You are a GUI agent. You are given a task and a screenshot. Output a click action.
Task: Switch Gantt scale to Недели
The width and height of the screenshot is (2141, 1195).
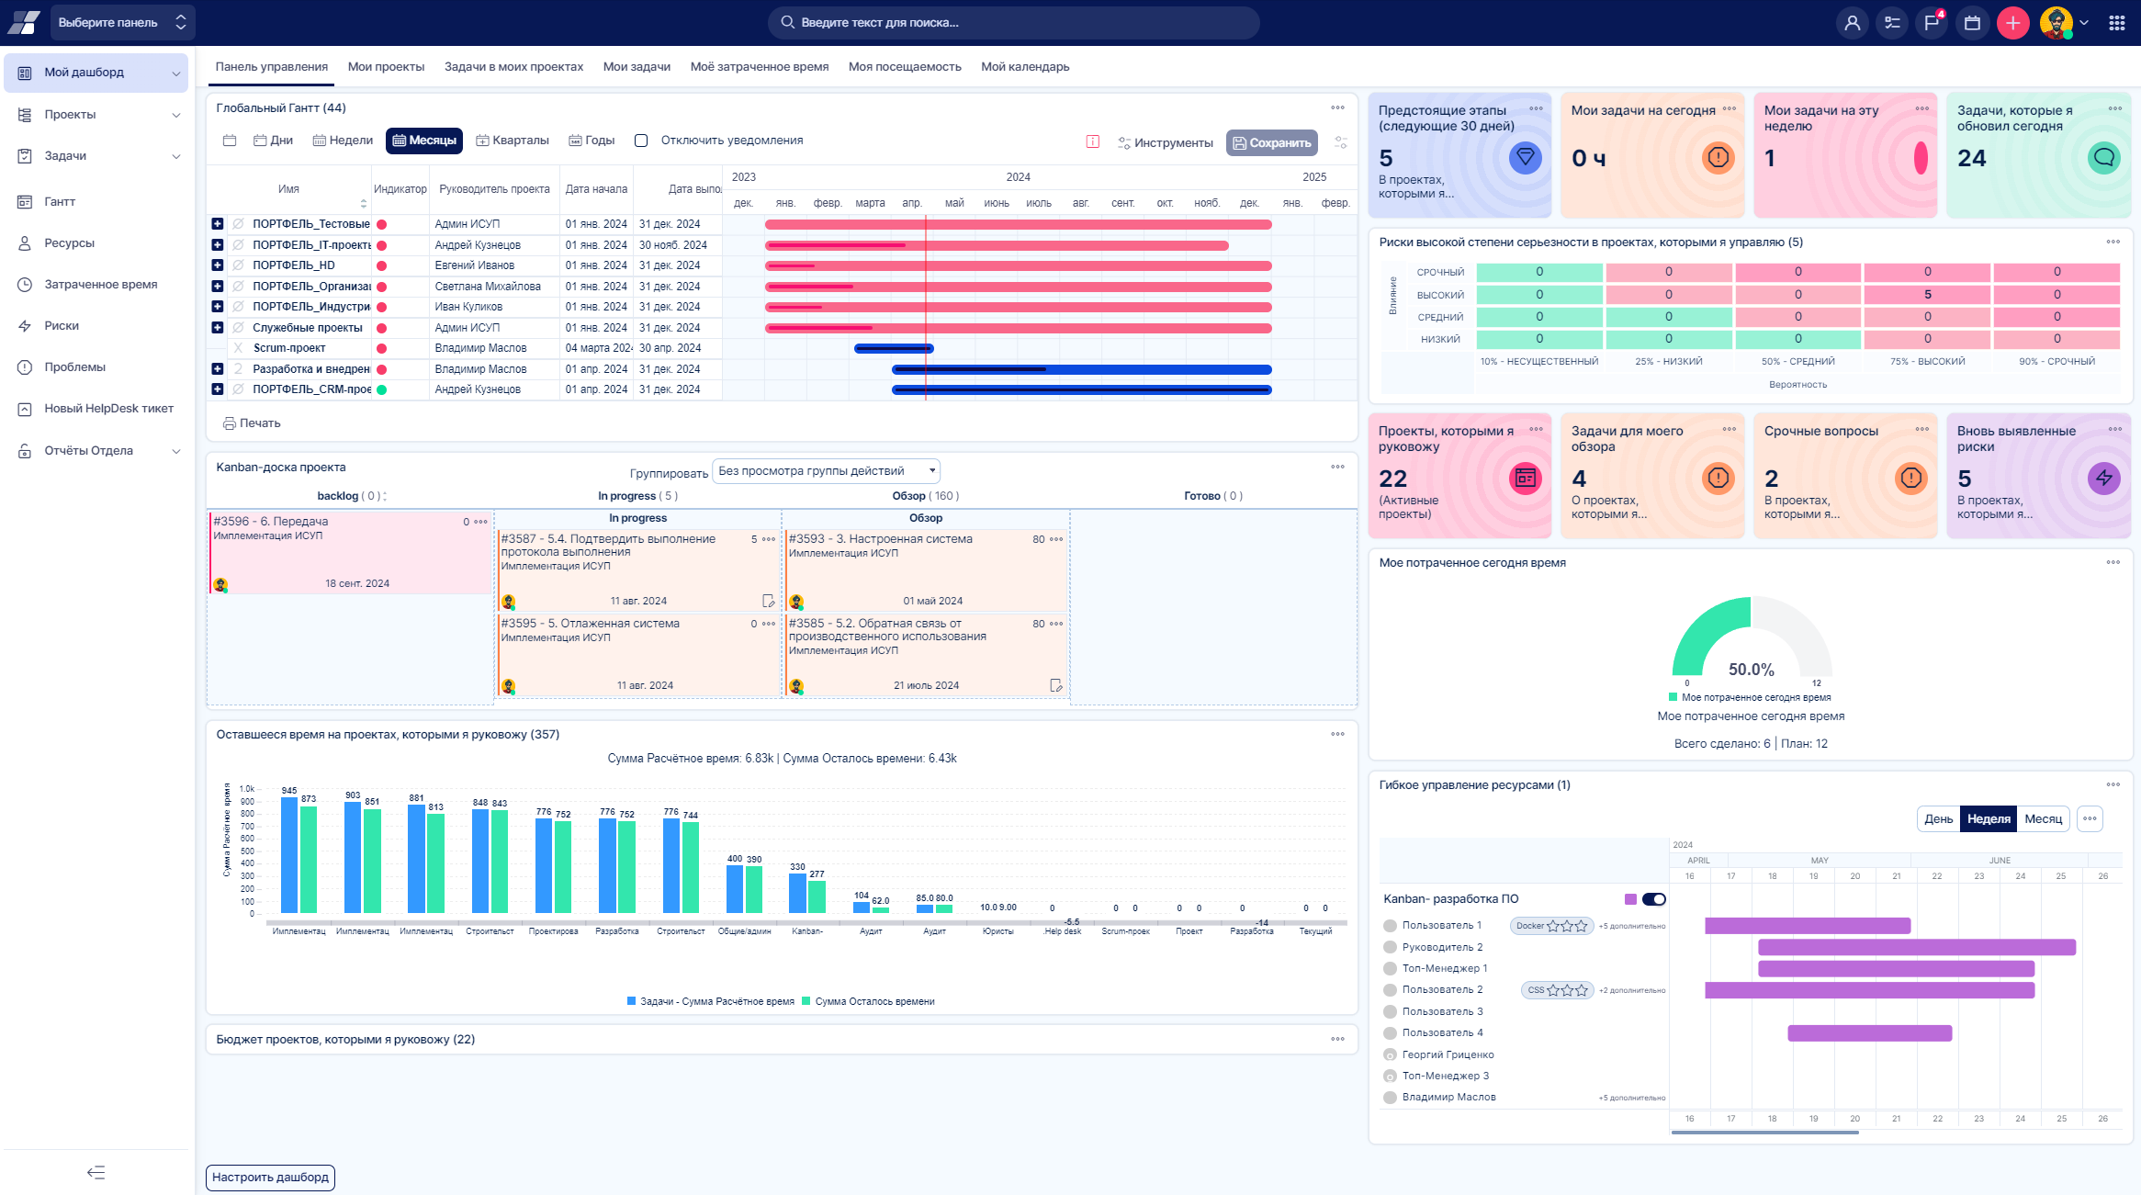click(343, 141)
